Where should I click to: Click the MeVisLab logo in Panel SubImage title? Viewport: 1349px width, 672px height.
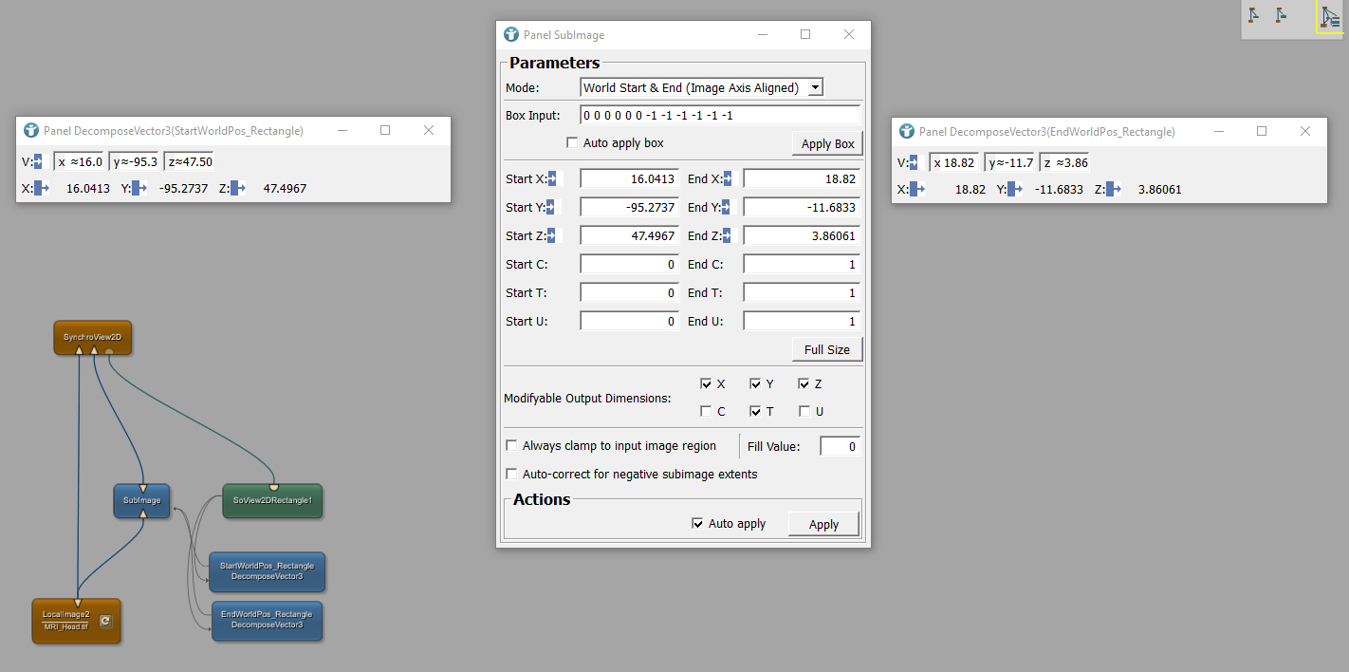511,35
